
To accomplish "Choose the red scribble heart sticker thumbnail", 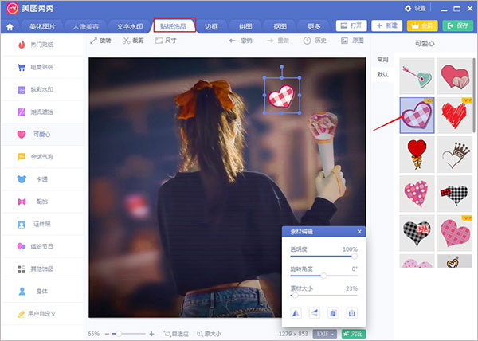I will [455, 116].
